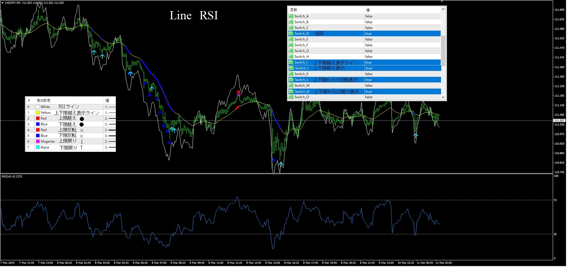
Task: Pick the Aqua swatch for 下限戻り
Action: pos(38,147)
